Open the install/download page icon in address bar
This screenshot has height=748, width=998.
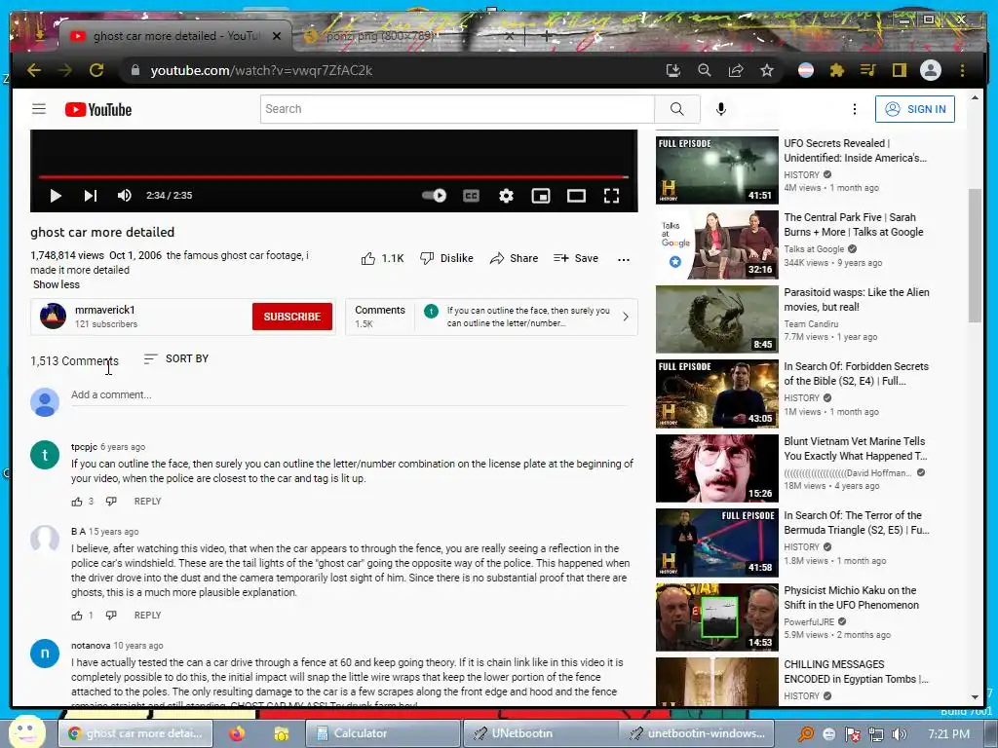(x=672, y=70)
